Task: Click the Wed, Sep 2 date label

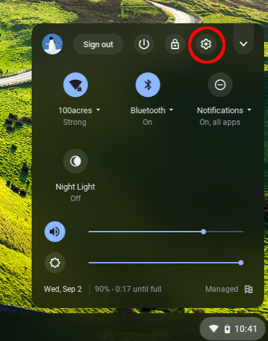Action: click(63, 289)
